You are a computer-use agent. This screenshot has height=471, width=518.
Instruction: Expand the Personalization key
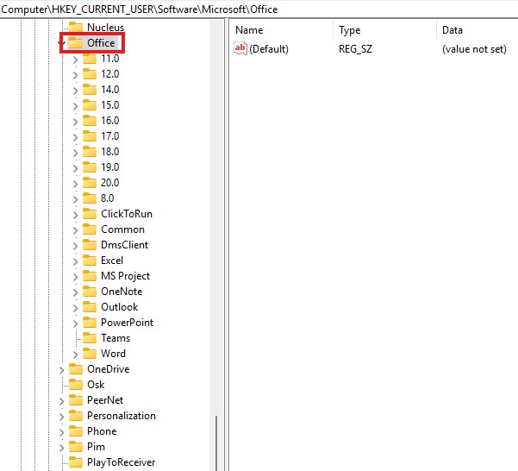coord(61,417)
